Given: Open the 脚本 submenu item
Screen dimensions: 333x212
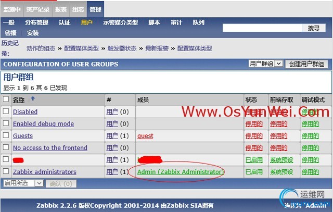Looking at the screenshot, I should (x=154, y=22).
